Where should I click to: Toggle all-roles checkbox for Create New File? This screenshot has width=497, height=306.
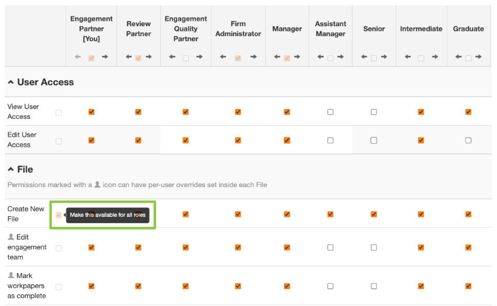[x=58, y=214]
